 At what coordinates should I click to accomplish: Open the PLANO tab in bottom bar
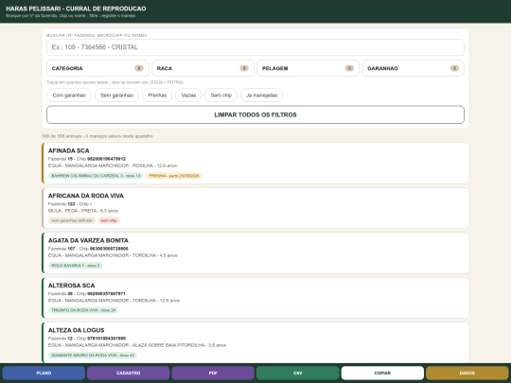[x=44, y=373]
